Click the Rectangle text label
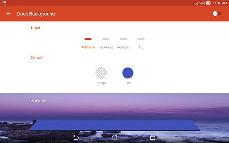 point(106,47)
